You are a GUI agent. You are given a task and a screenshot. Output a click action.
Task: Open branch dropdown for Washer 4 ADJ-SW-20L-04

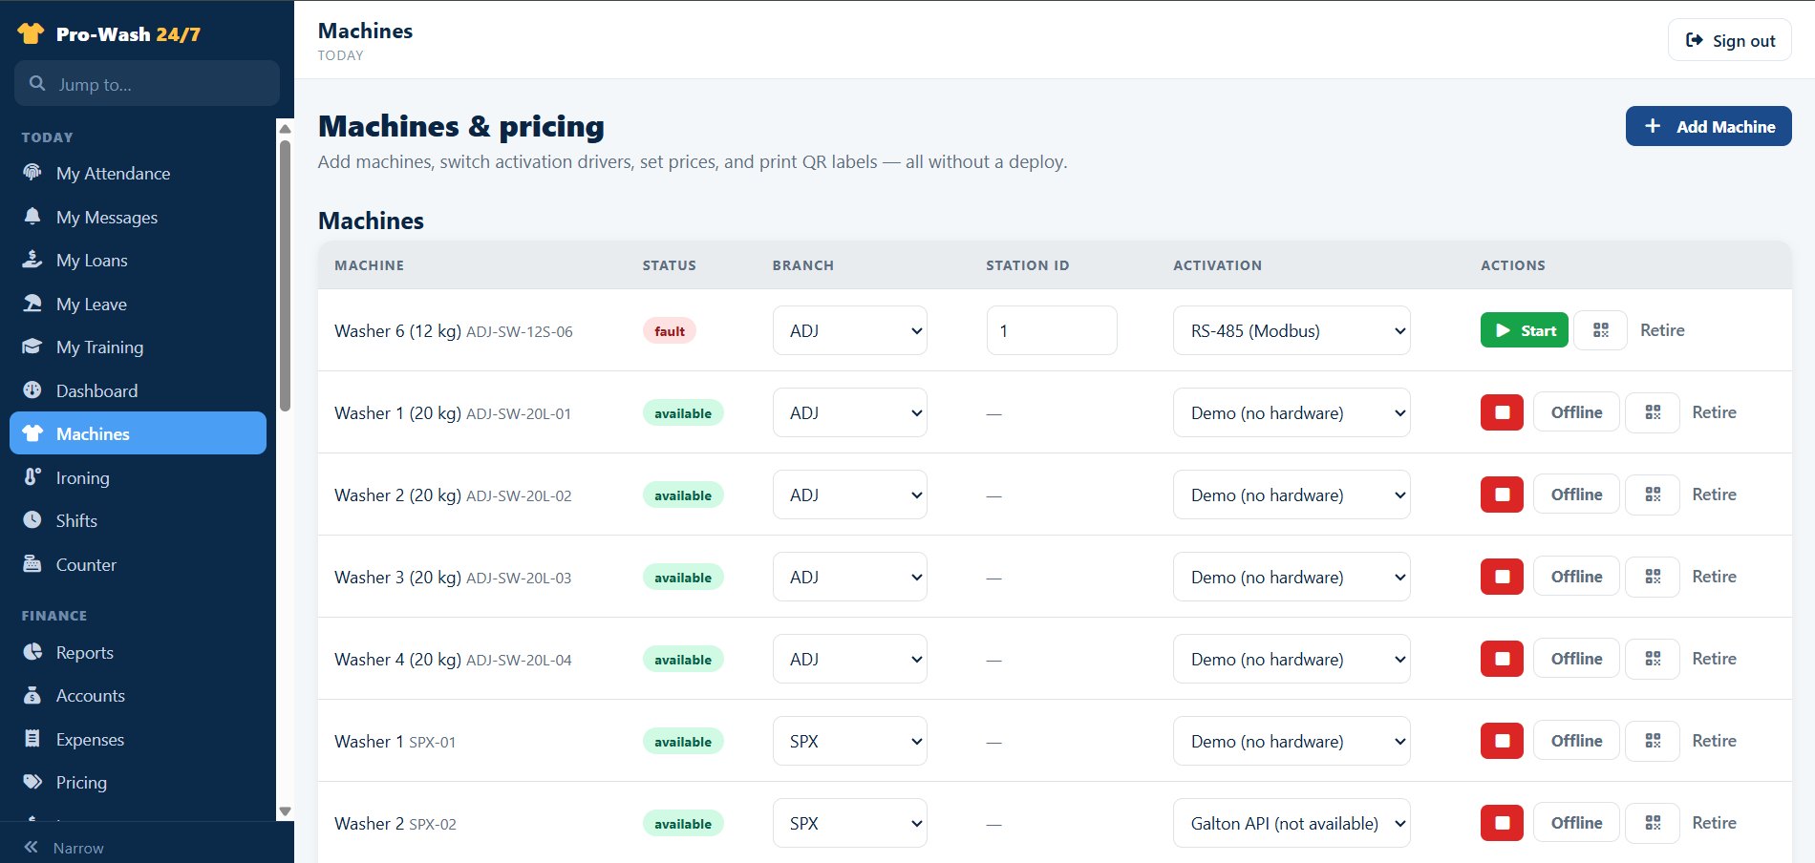tap(849, 659)
